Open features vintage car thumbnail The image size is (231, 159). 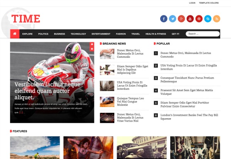click(x=142, y=148)
